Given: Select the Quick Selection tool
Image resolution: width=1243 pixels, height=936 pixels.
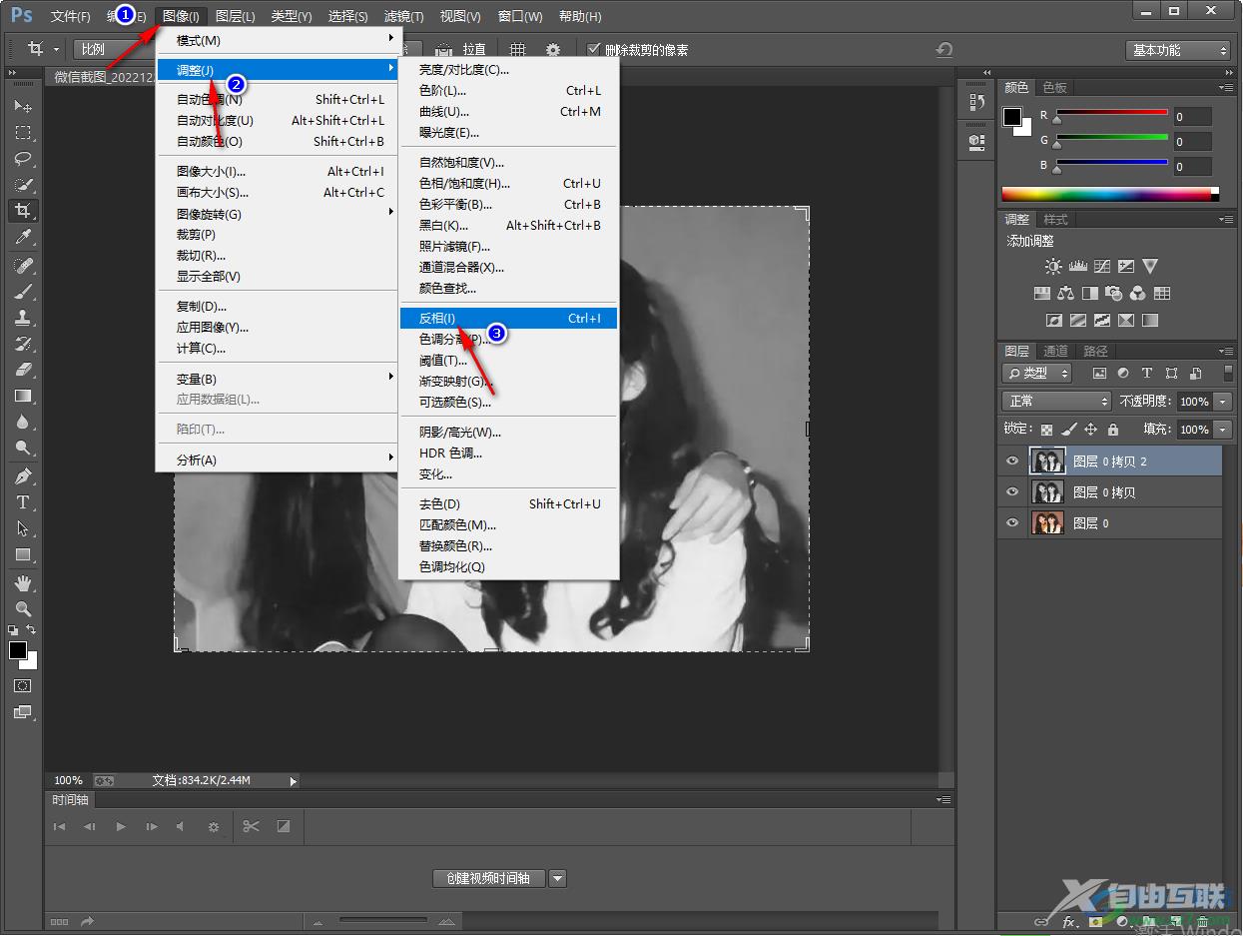Looking at the screenshot, I should tap(23, 184).
